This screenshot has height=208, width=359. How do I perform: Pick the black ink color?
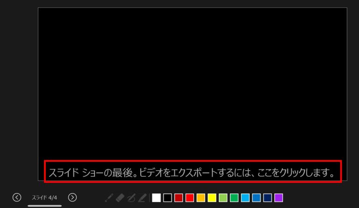(x=168, y=198)
